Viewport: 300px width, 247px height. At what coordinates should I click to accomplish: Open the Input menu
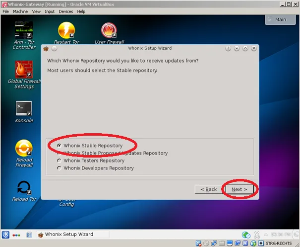(x=50, y=11)
